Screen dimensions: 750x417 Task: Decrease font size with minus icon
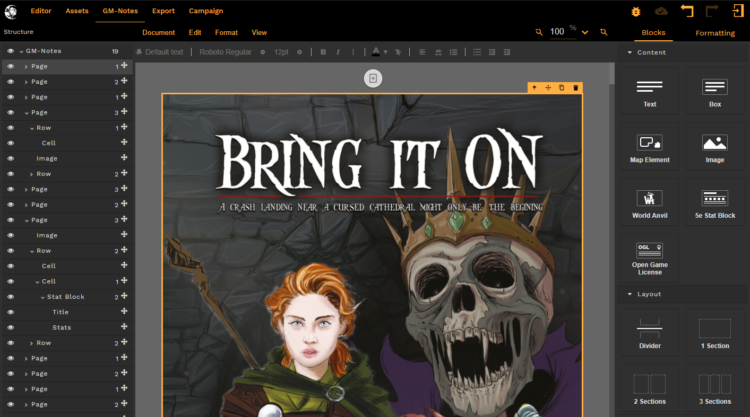pos(263,52)
